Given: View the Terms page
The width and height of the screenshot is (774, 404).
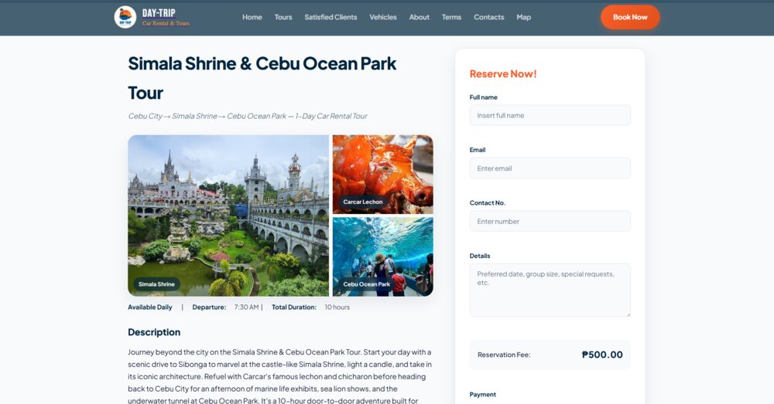Looking at the screenshot, I should pyautogui.click(x=452, y=17).
